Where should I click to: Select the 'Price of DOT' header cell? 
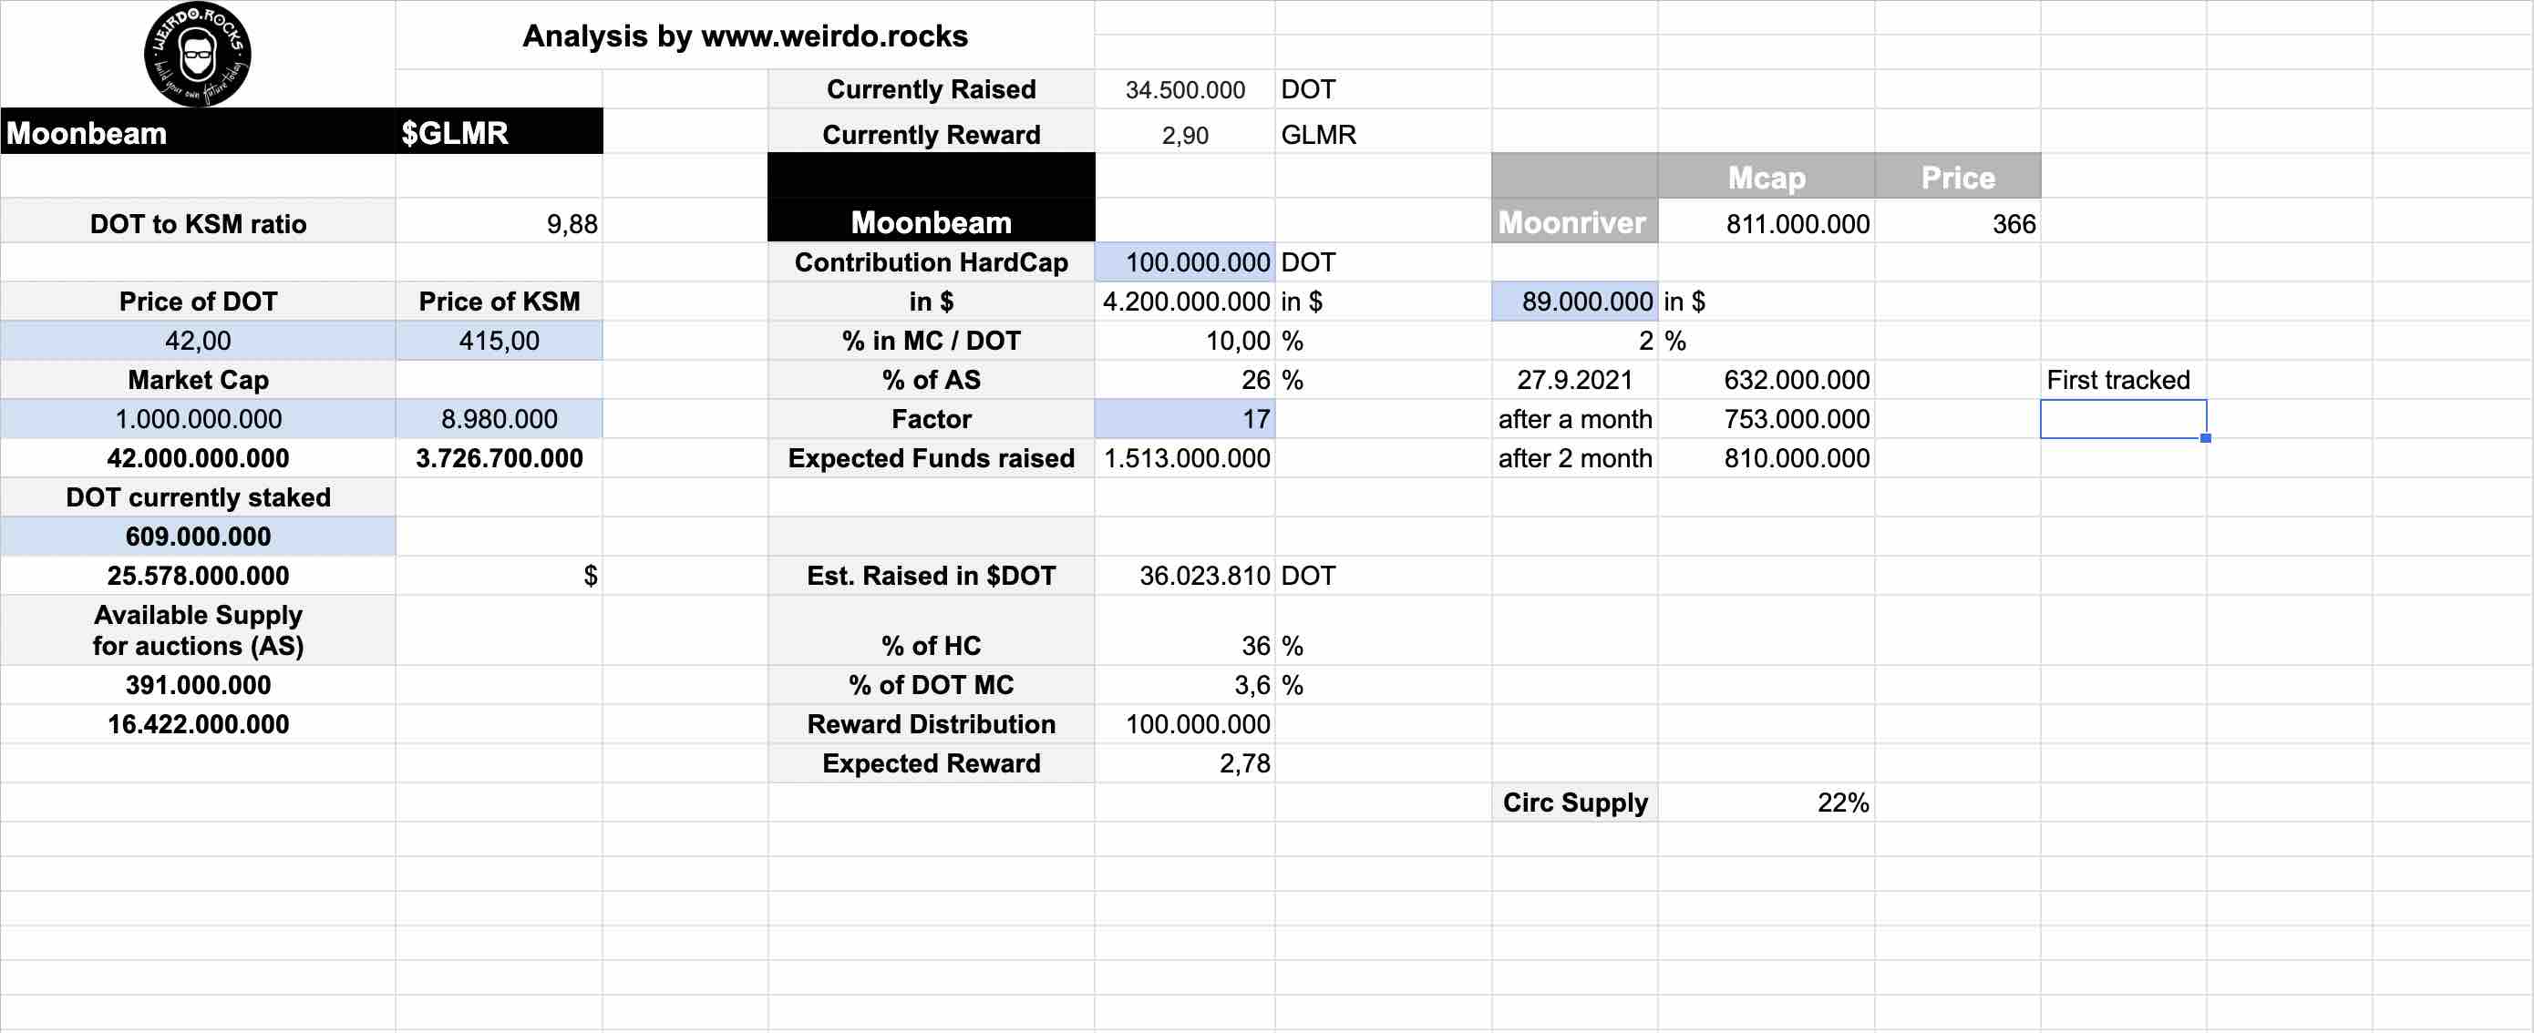pos(198,301)
